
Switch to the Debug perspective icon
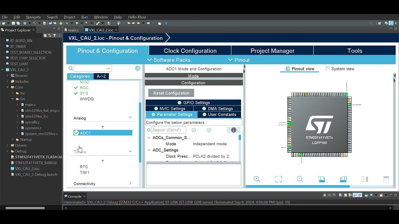click(396, 23)
